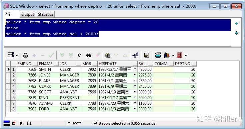Click the SQL Window title bar icon
The width and height of the screenshot is (245, 129).
[6, 6]
